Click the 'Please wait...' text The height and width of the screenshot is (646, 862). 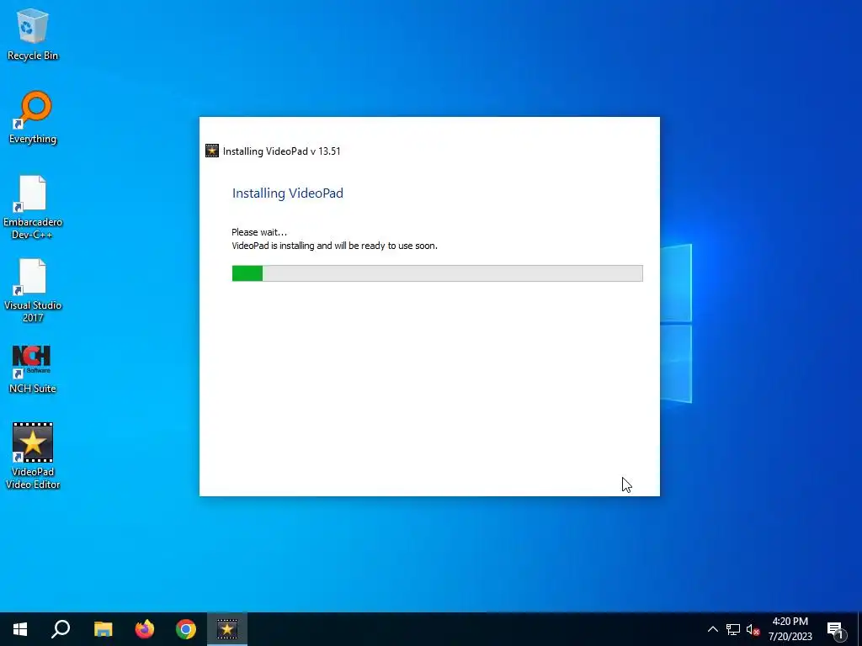pyautogui.click(x=259, y=232)
